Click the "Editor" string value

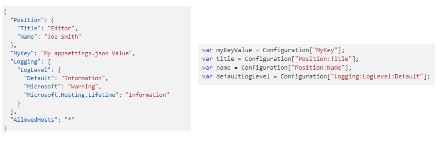62,28
